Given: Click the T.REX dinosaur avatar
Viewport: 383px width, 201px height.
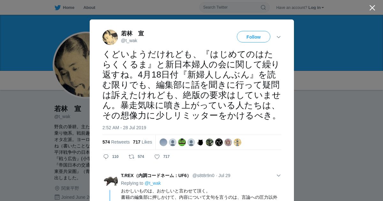Looking at the screenshot, I should coord(110,181).
